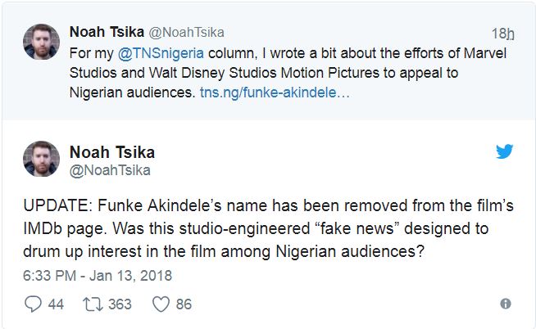536x329 pixels.
Task: Like the tweet with the heart icon
Action: pyautogui.click(x=160, y=304)
